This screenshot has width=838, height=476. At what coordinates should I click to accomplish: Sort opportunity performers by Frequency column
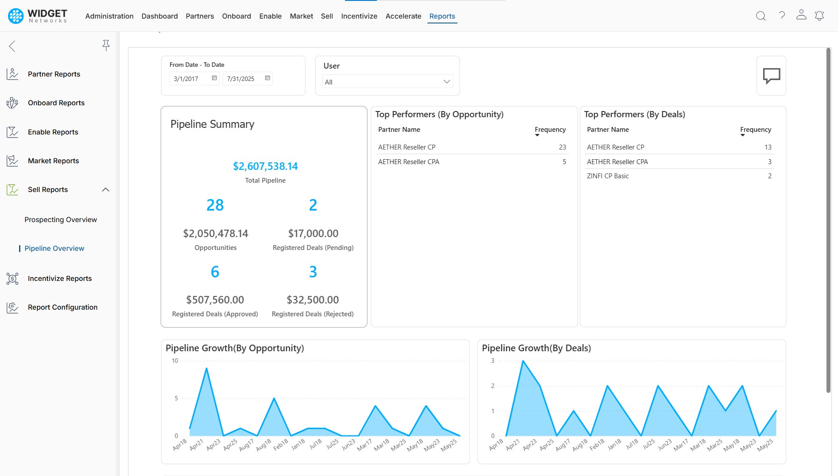tap(550, 130)
